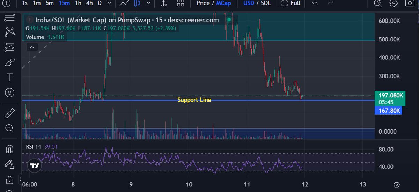Image resolution: width=419 pixels, height=192 pixels.
Task: Enter Full screen mode
Action: [291, 3]
